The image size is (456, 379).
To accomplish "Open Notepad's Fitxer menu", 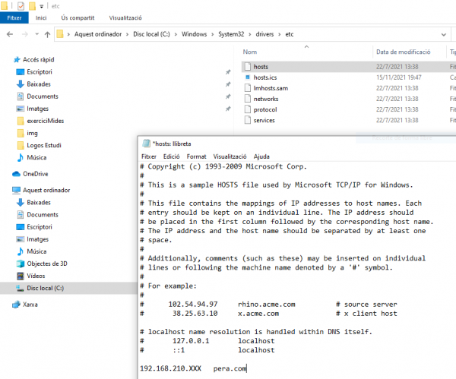I will click(x=149, y=156).
